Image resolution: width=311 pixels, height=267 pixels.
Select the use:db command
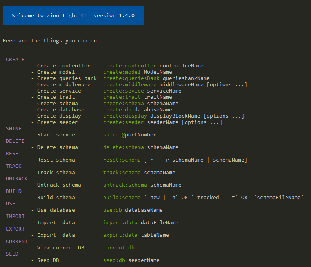pyautogui.click(x=113, y=210)
